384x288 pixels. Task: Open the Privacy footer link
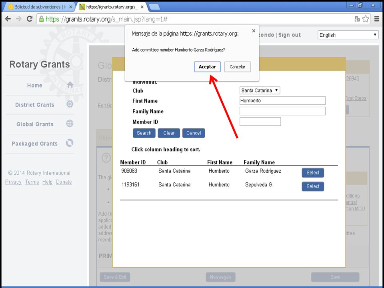pyautogui.click(x=13, y=182)
